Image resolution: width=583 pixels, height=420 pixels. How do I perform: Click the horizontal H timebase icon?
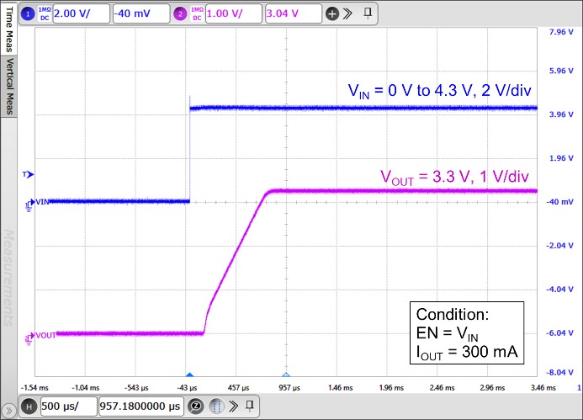pyautogui.click(x=28, y=407)
